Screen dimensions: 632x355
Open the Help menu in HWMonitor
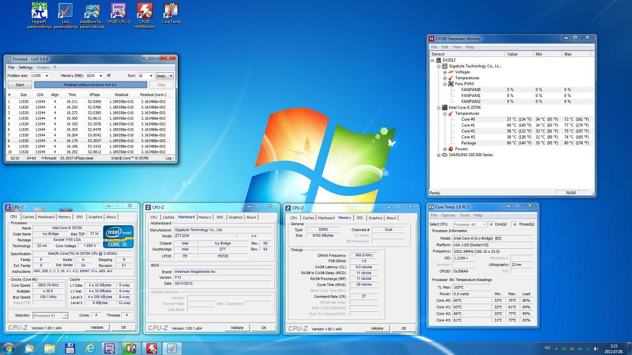click(470, 47)
